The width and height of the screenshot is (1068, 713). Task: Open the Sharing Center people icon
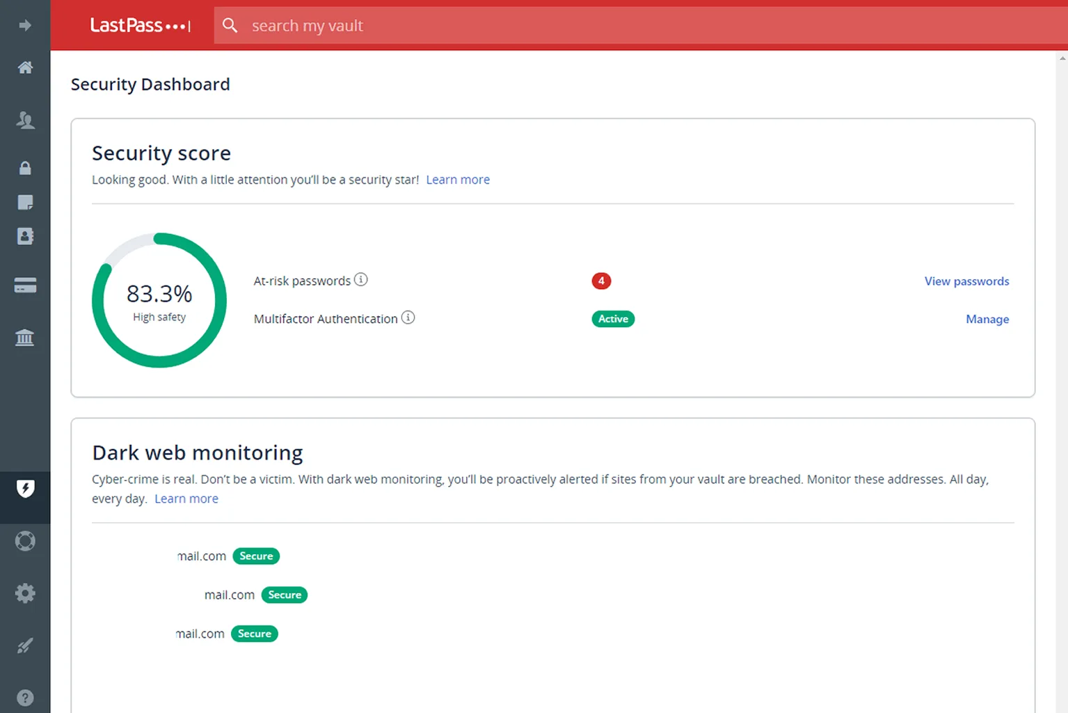25,120
